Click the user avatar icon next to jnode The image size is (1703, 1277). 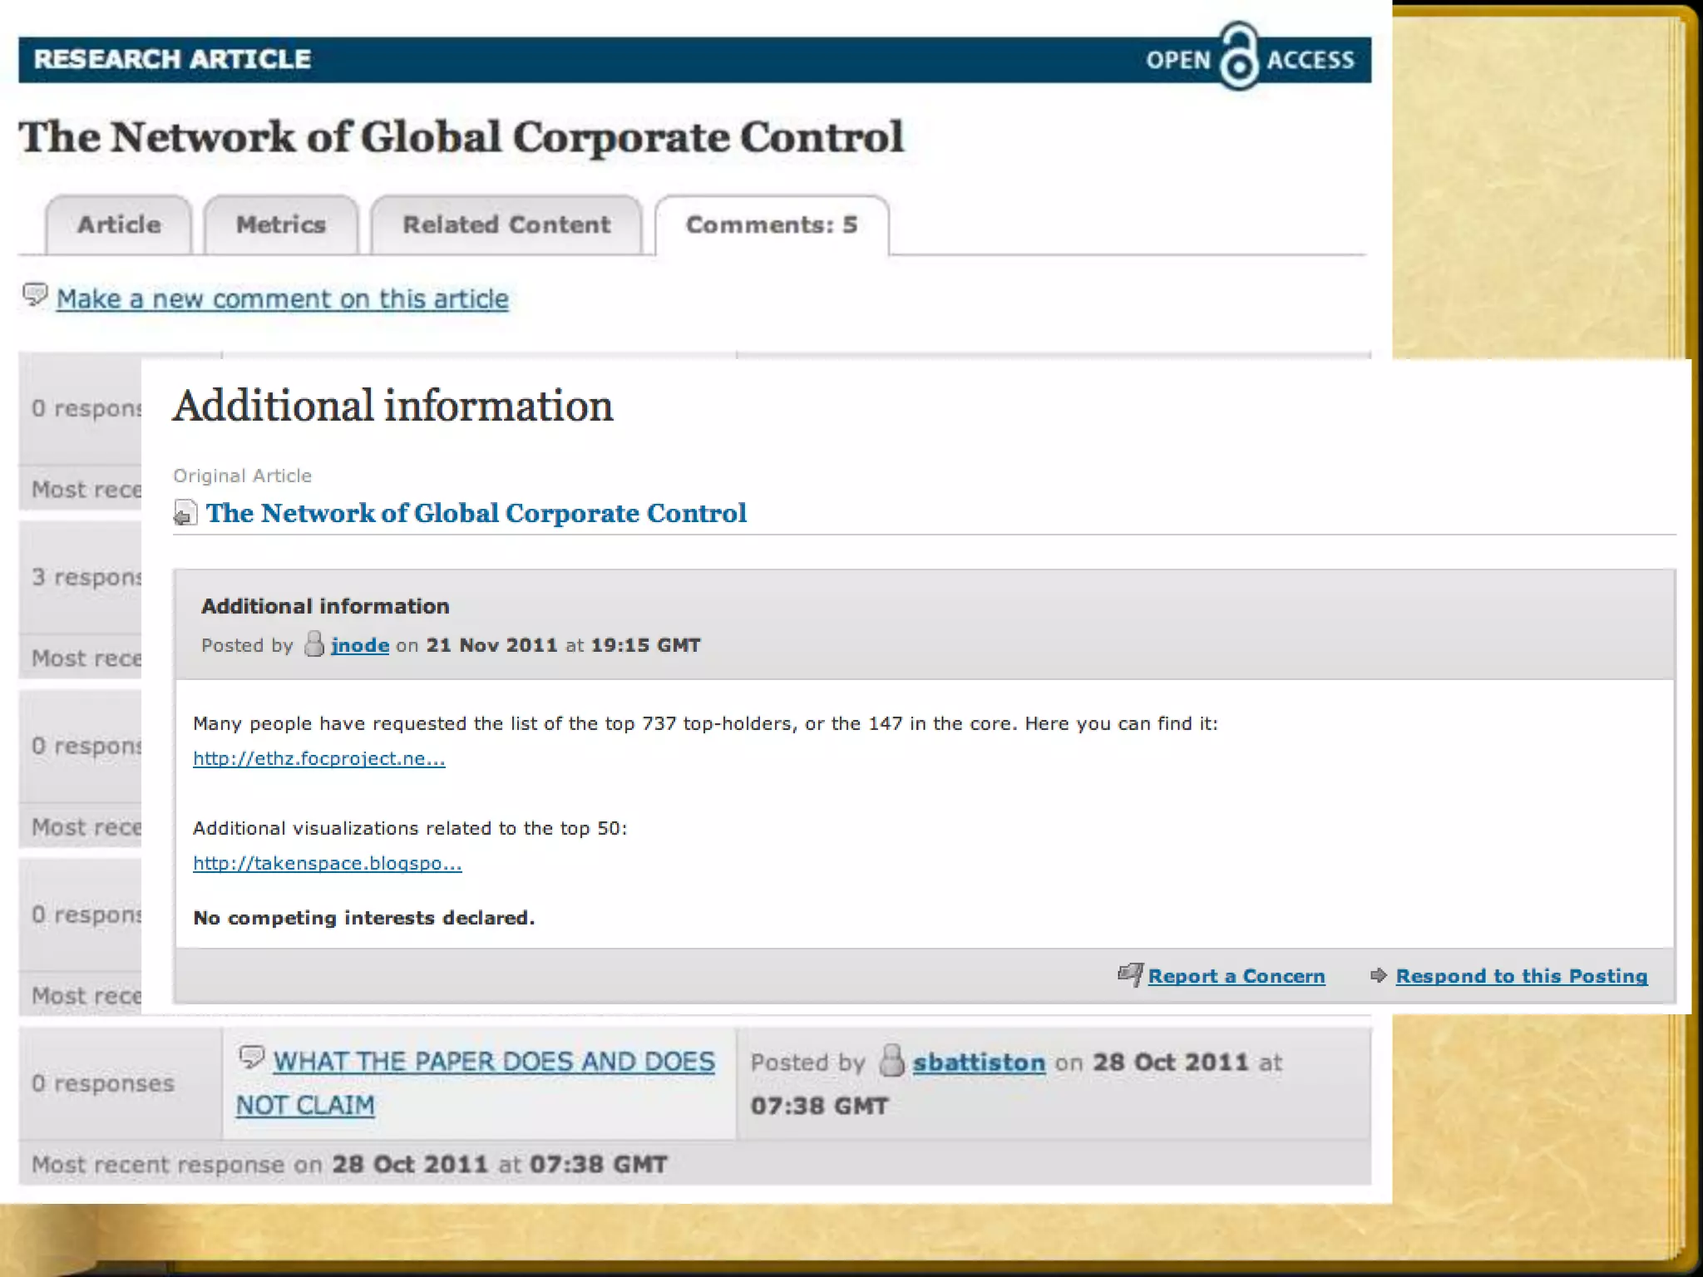[x=314, y=644]
